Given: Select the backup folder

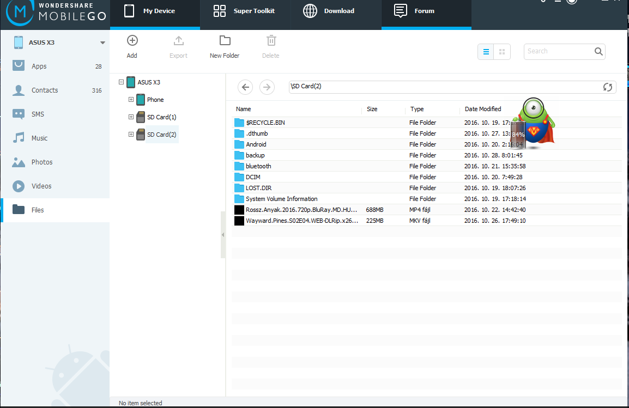Looking at the screenshot, I should [427, 155].
